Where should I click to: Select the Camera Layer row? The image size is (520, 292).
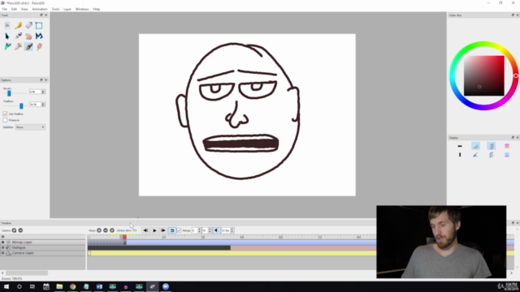click(43, 253)
